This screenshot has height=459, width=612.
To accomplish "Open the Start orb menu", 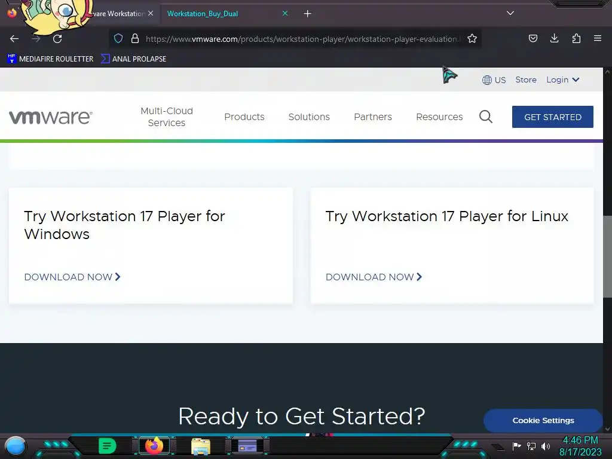I will [16, 446].
